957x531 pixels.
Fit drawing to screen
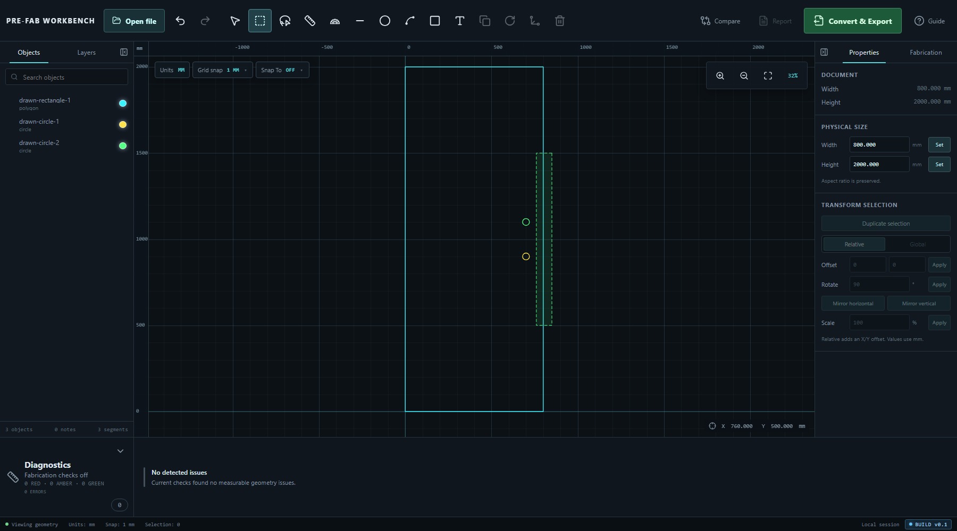coord(768,76)
